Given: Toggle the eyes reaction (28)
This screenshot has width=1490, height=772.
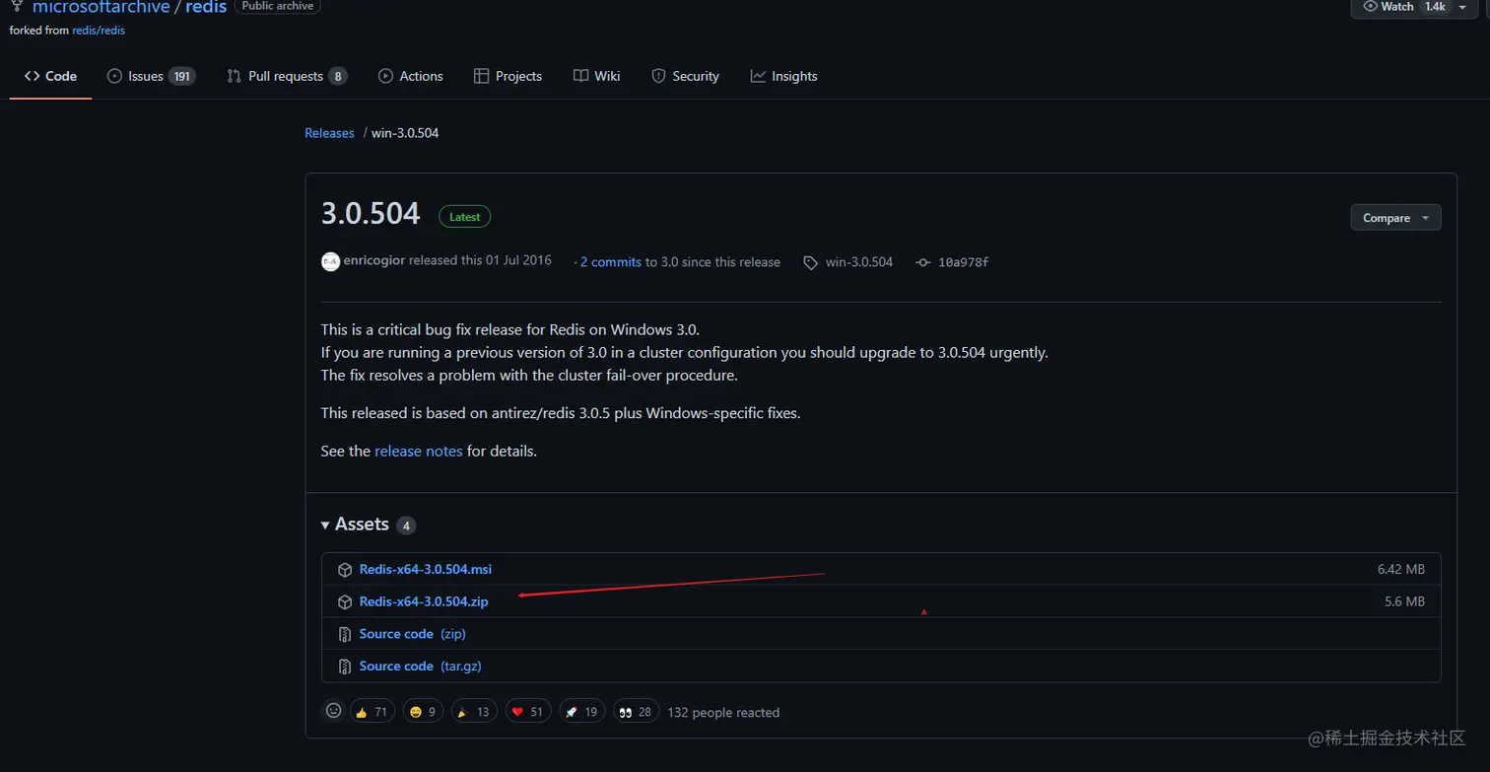Looking at the screenshot, I should (636, 712).
